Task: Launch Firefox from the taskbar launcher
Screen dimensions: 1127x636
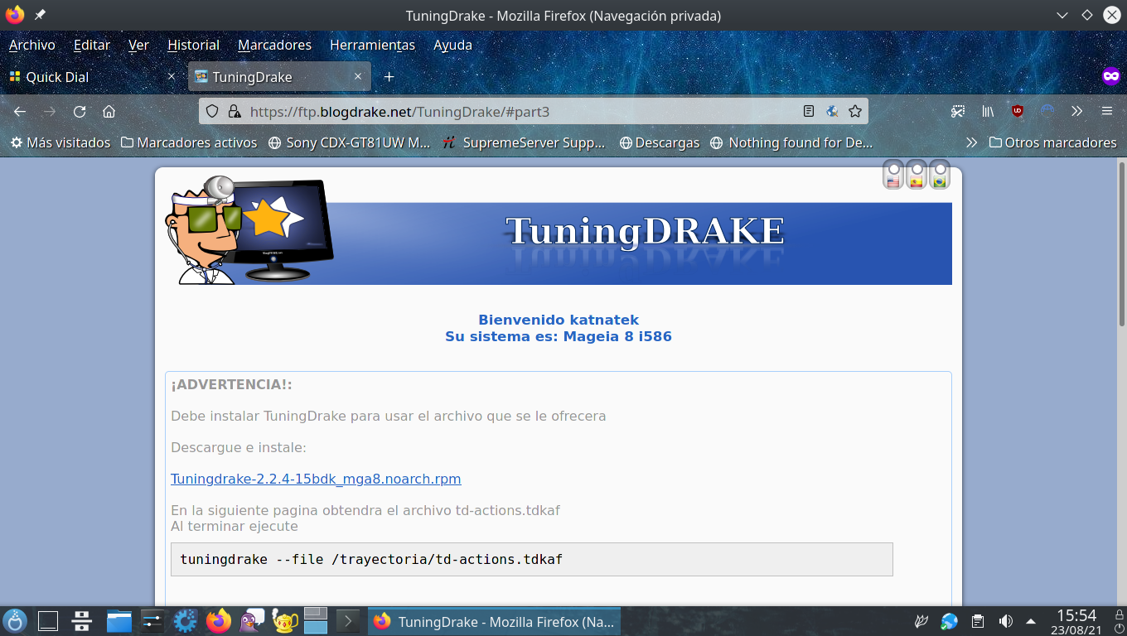Action: [x=219, y=620]
